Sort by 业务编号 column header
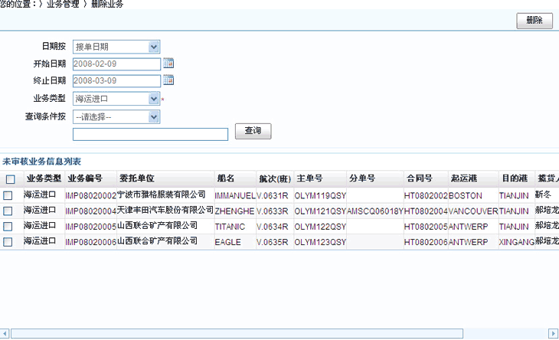559x340 pixels. (x=85, y=179)
